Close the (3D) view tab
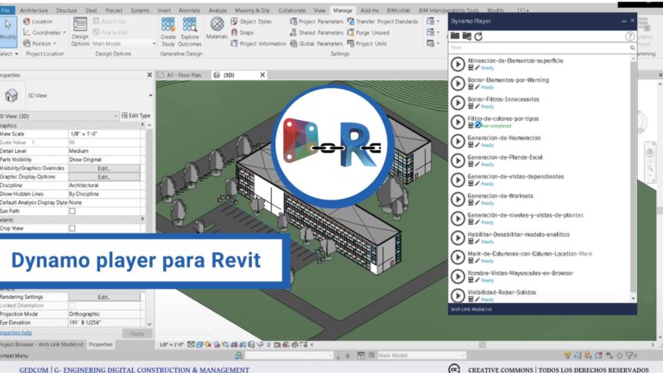 pos(262,75)
